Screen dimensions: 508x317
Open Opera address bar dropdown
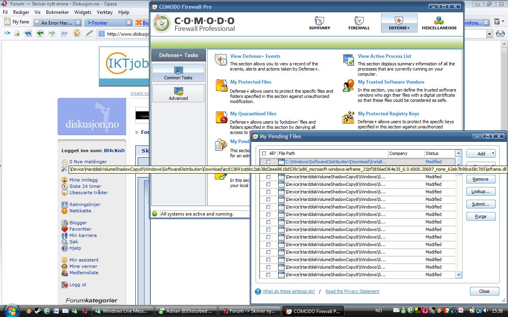[x=489, y=34]
